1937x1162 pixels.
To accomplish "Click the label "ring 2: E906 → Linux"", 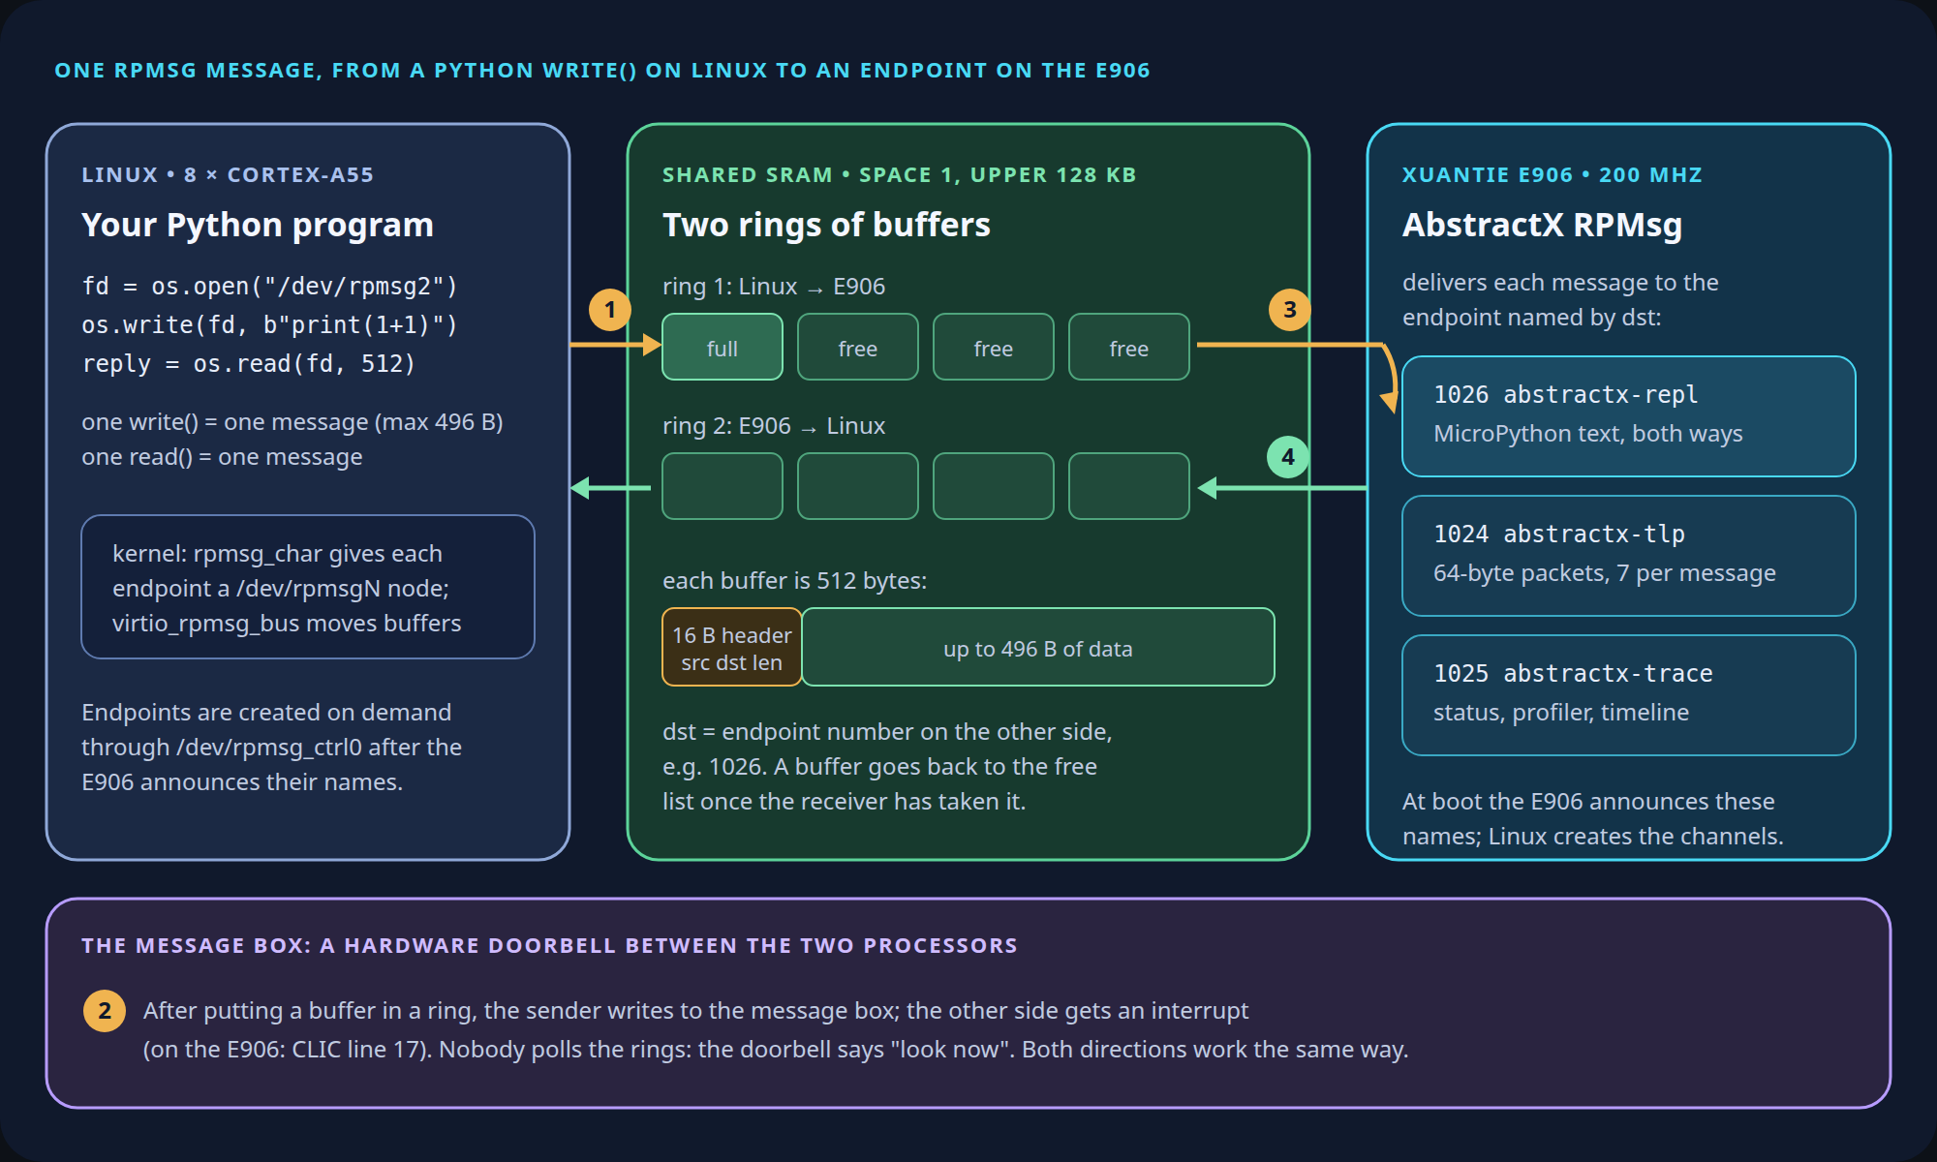I will coord(774,426).
